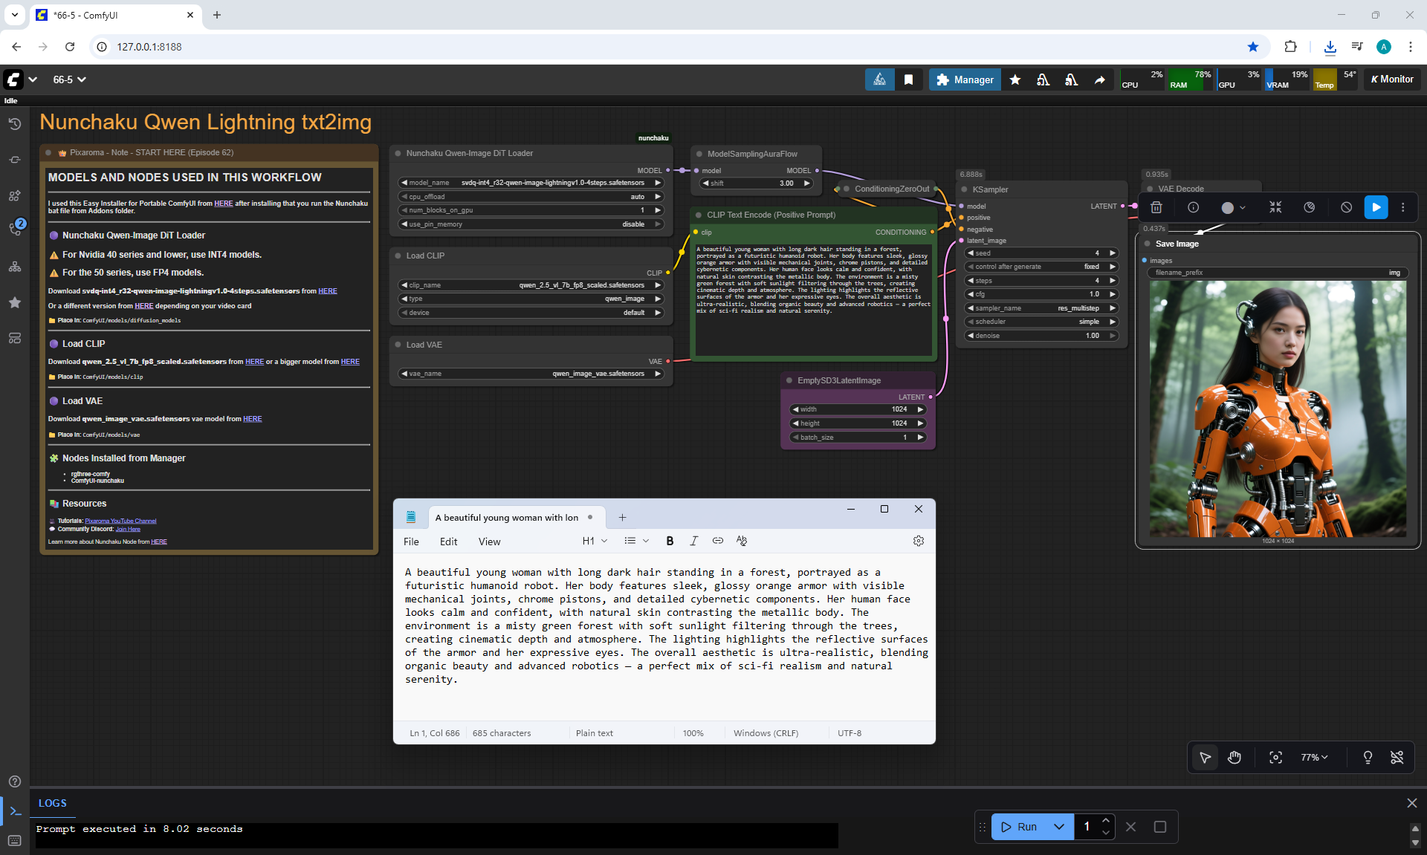Bypass the node with the slashed-circle icon
Screen dimensions: 1427x855
(x=1346, y=207)
